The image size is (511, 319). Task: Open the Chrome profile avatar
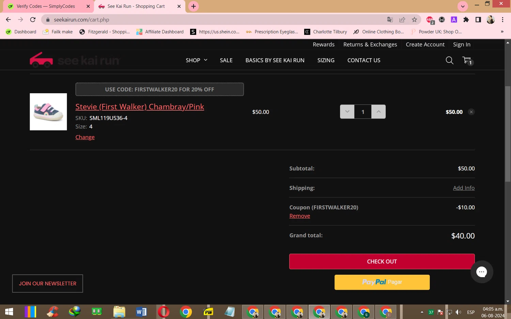click(491, 20)
